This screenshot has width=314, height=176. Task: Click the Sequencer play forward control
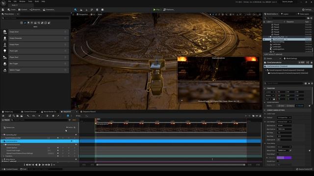coord(39,165)
